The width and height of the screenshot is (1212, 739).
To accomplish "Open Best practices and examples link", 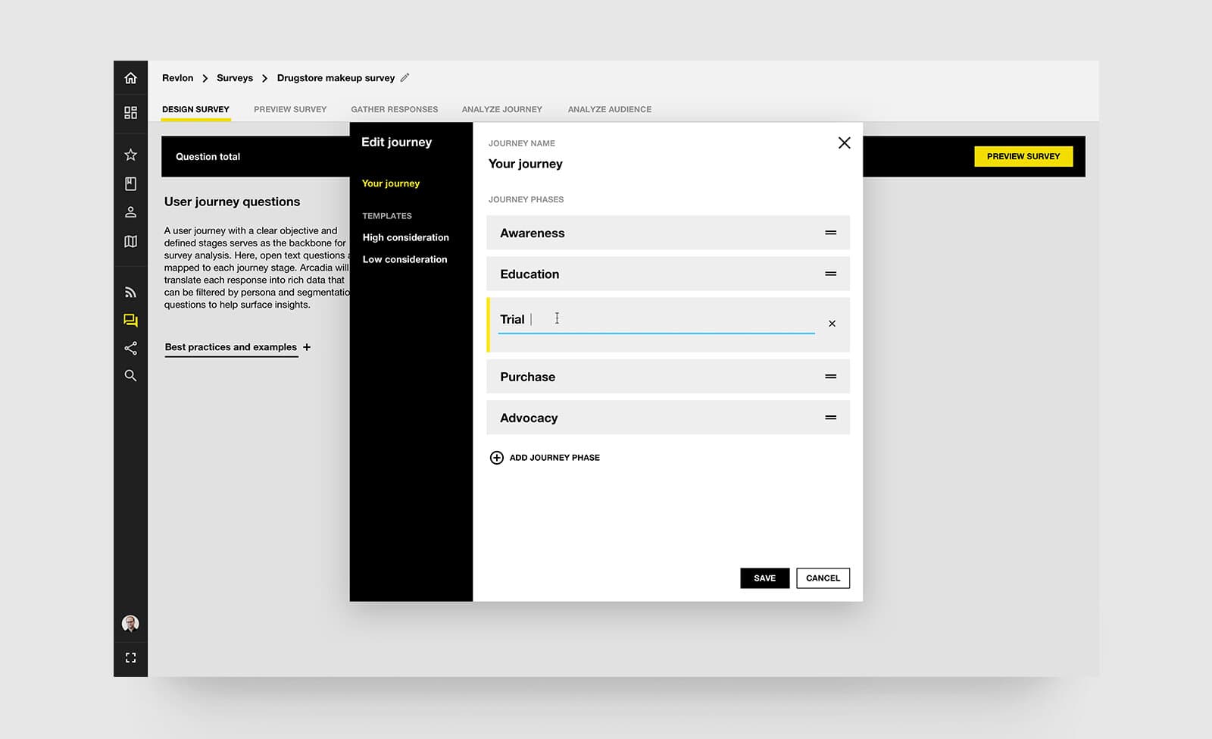I will pos(231,347).
